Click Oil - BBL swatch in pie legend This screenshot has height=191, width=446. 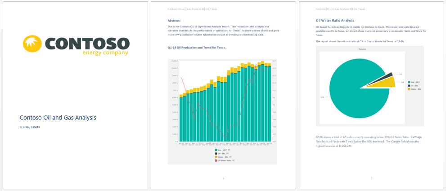coord(409,85)
